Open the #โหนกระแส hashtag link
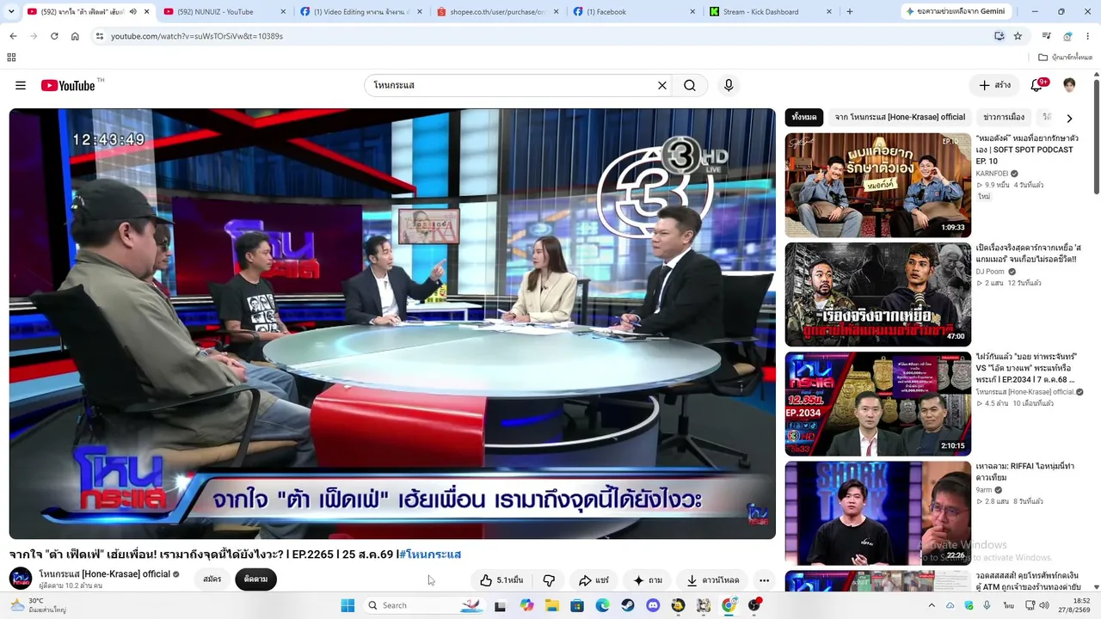1101x619 pixels. click(430, 555)
